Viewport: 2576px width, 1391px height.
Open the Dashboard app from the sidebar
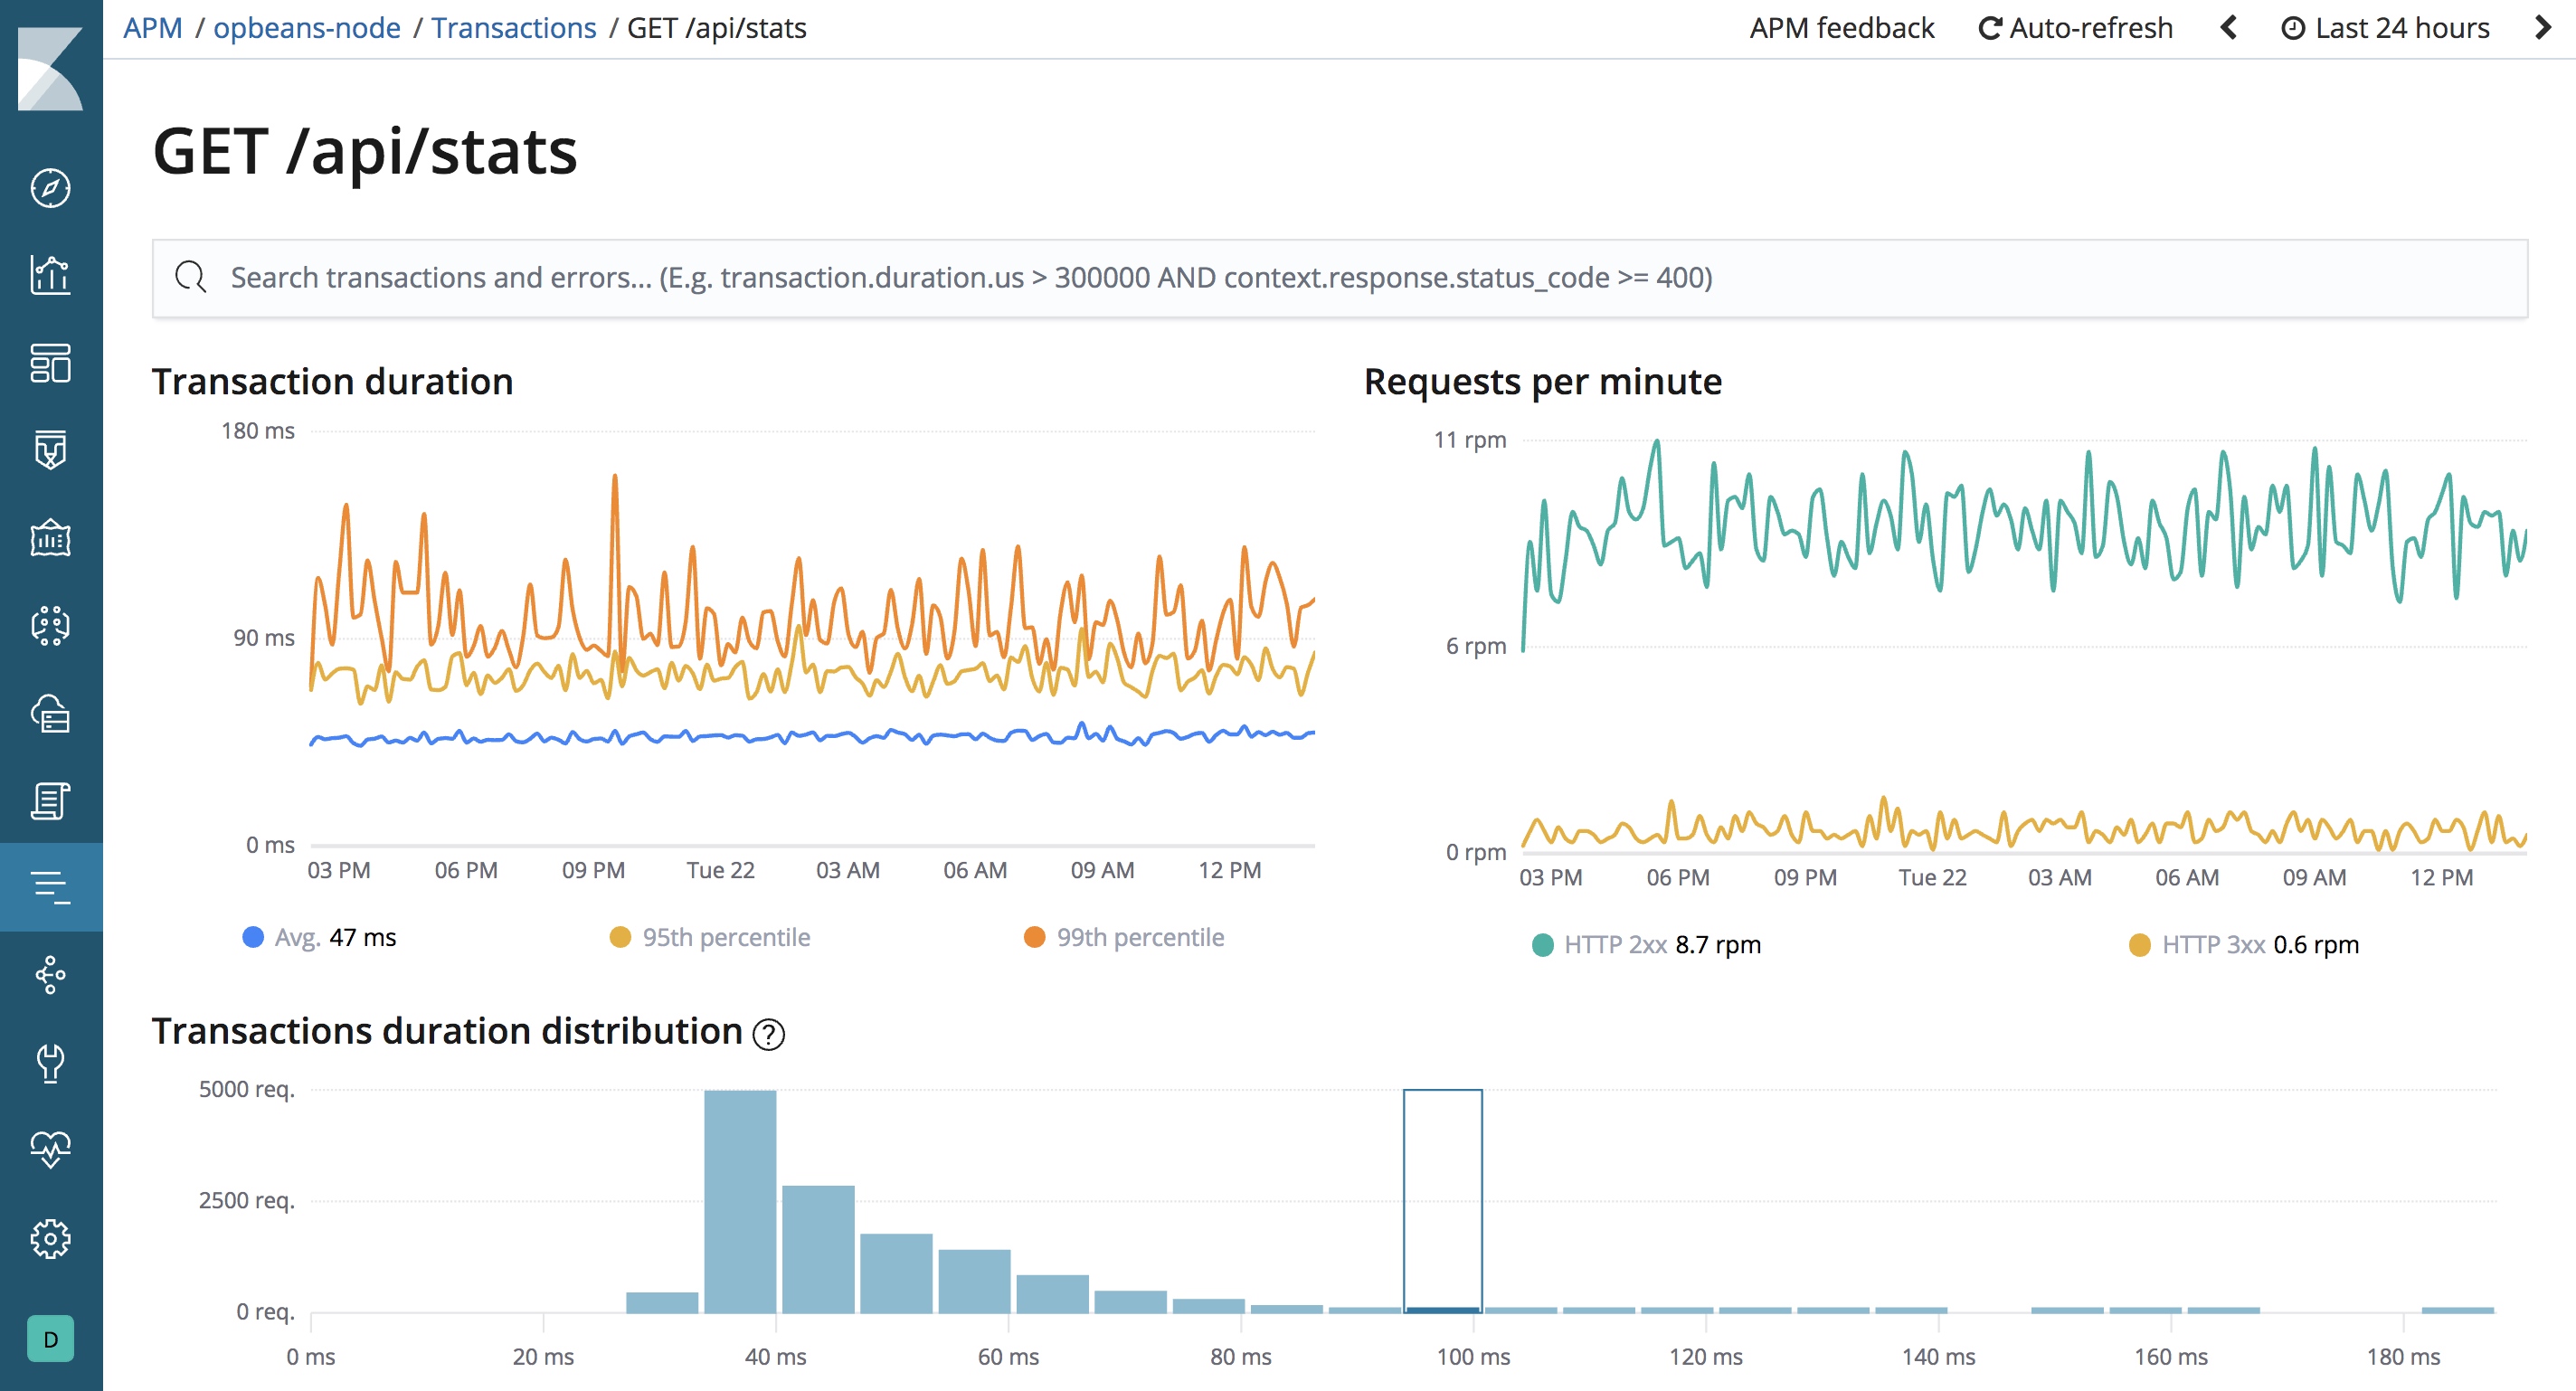[x=51, y=364]
